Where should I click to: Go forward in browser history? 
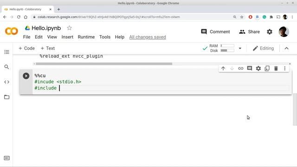(x=12, y=17)
